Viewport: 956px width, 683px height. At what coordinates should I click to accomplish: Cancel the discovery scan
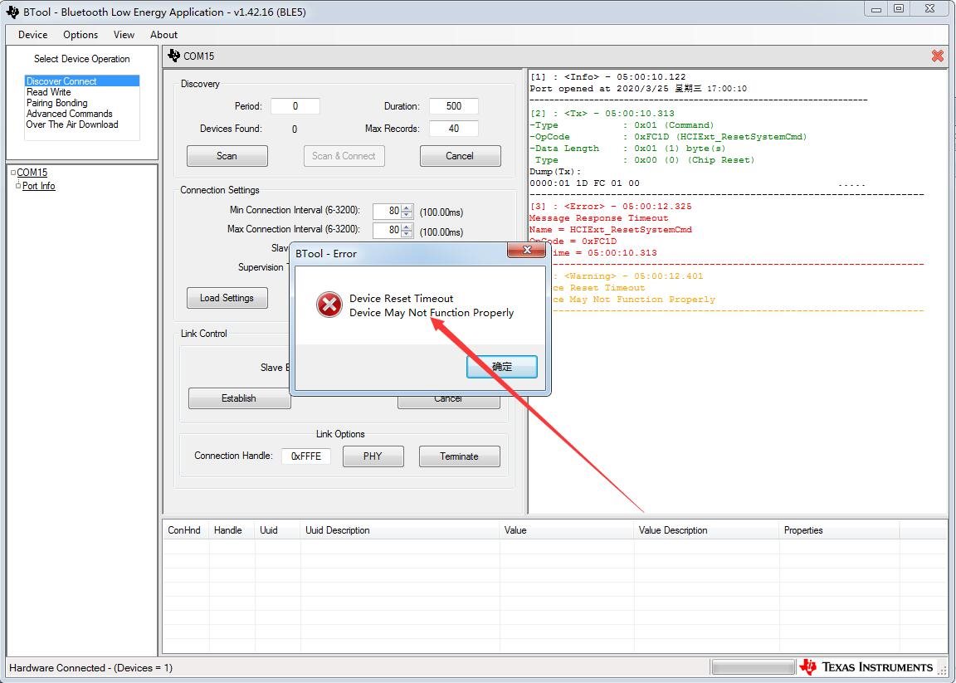(460, 156)
